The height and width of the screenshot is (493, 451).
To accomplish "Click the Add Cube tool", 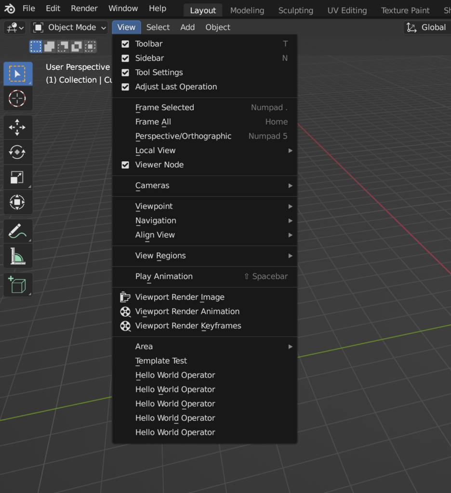I will coord(17,285).
